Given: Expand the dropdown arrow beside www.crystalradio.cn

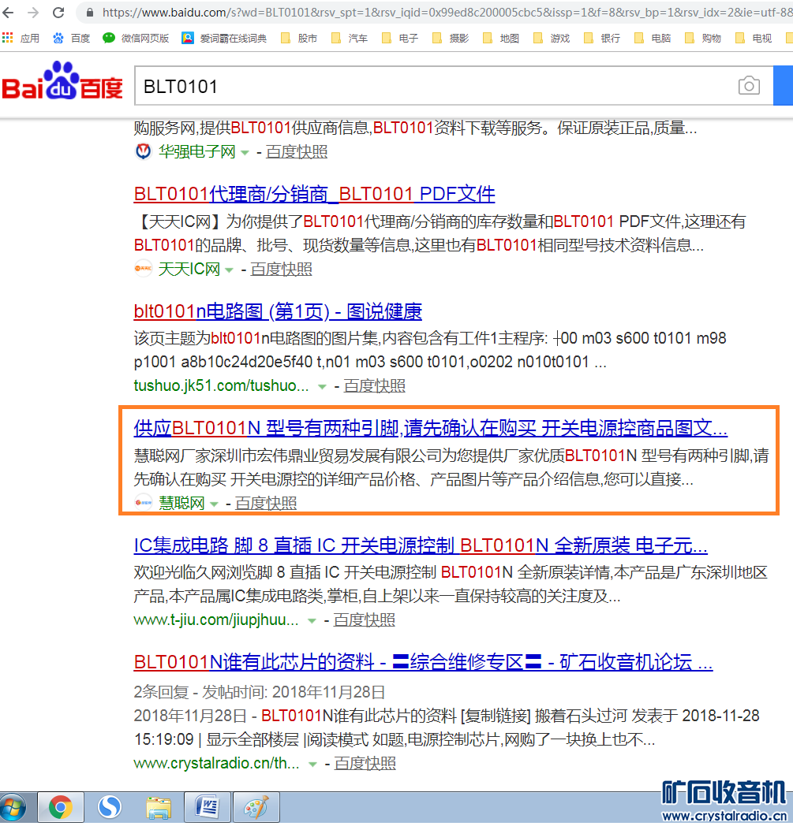Looking at the screenshot, I should (312, 764).
